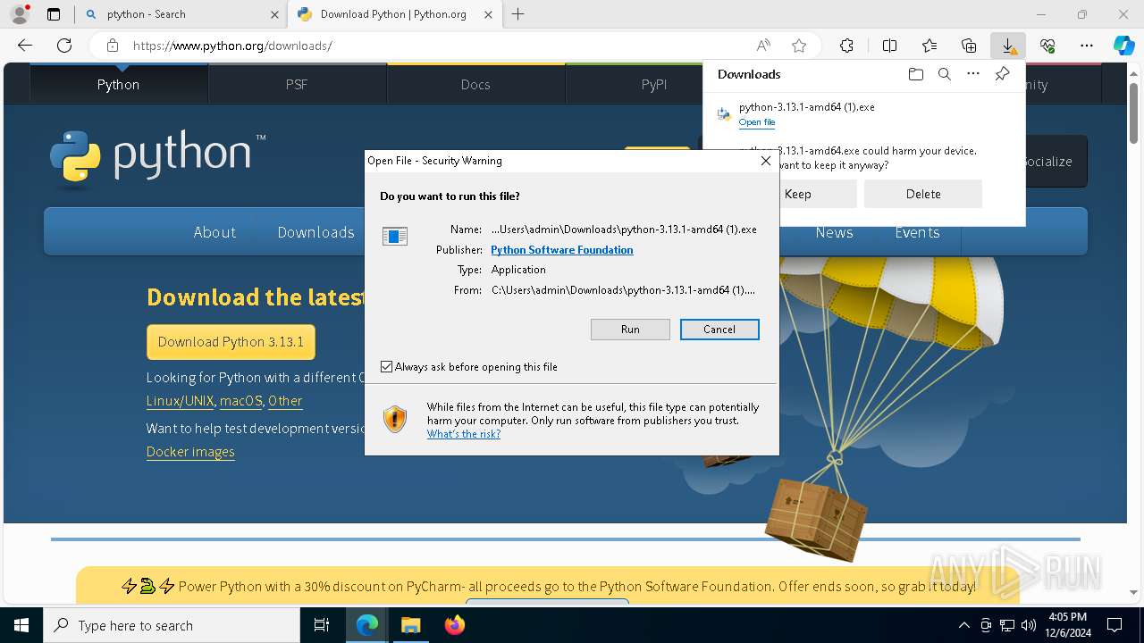Open the volume speaker tray icon
This screenshot has width=1144, height=643.
[1029, 625]
